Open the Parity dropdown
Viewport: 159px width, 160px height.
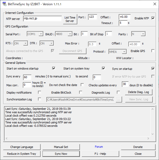coord(138,34)
